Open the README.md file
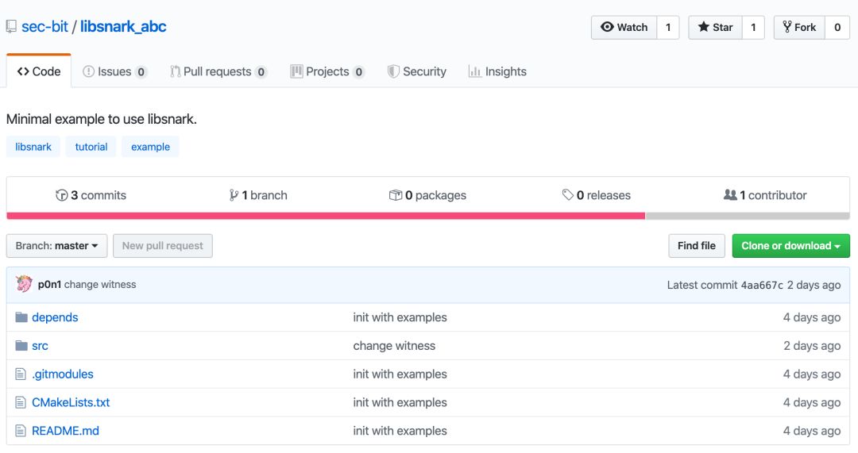858x453 pixels. coord(65,431)
